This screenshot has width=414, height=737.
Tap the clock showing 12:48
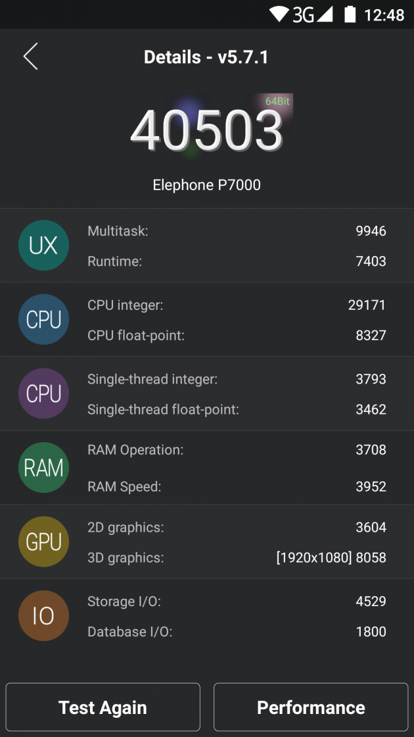click(x=383, y=14)
